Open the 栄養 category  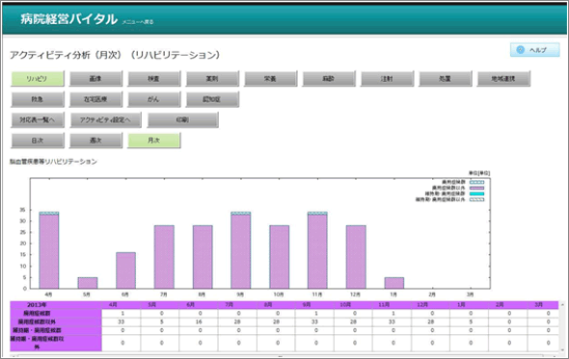(270, 79)
